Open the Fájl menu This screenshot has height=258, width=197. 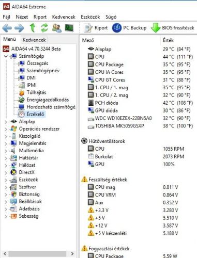(7, 17)
